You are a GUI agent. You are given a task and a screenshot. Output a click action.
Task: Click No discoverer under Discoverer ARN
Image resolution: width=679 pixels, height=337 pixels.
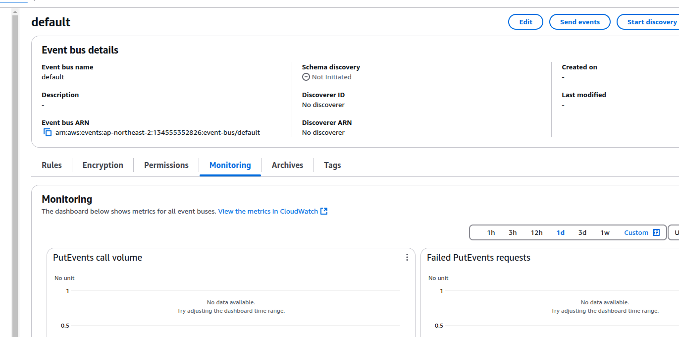(x=323, y=132)
